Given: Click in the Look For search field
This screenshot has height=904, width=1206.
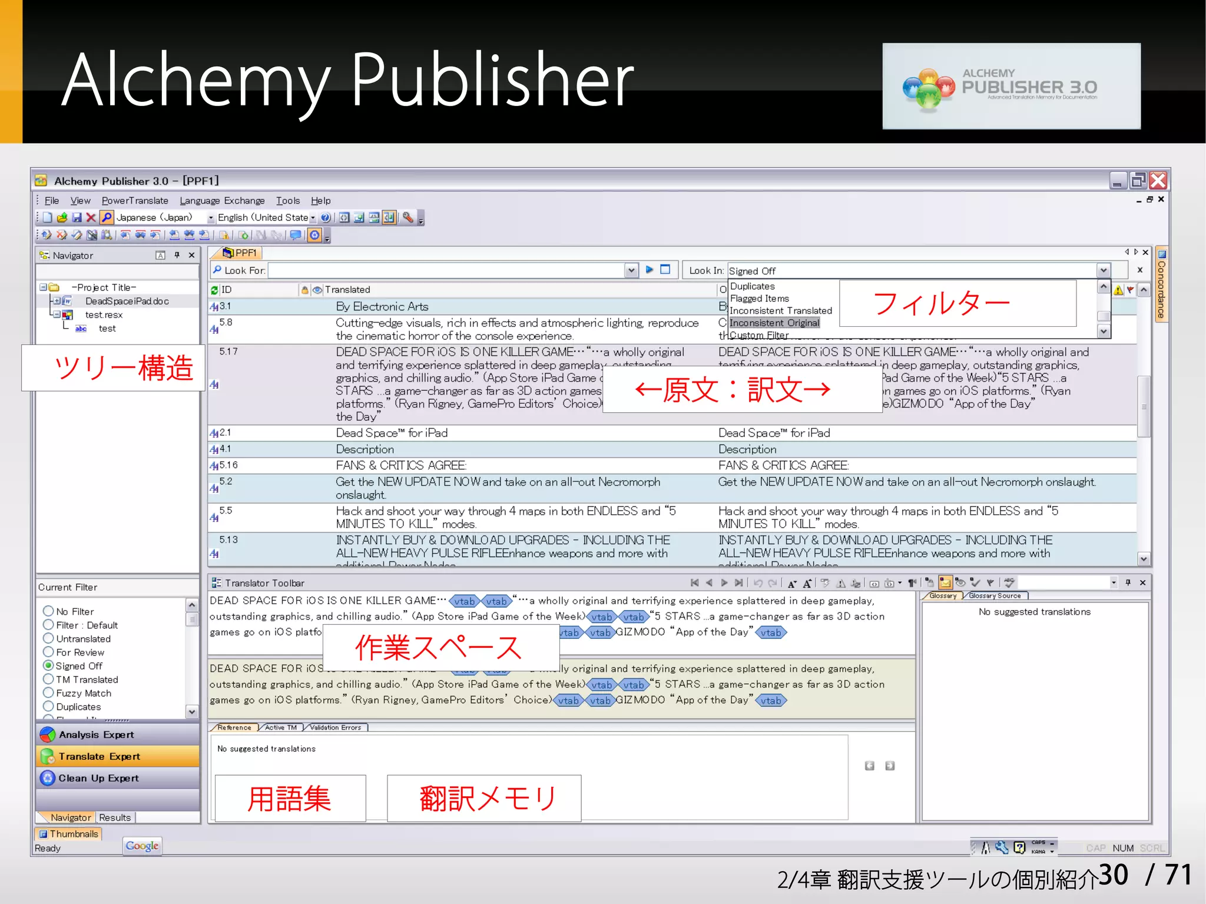Looking at the screenshot, I should 446,270.
